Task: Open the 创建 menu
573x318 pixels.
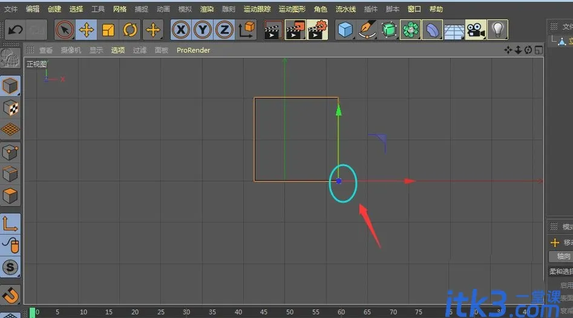Action: (x=54, y=9)
